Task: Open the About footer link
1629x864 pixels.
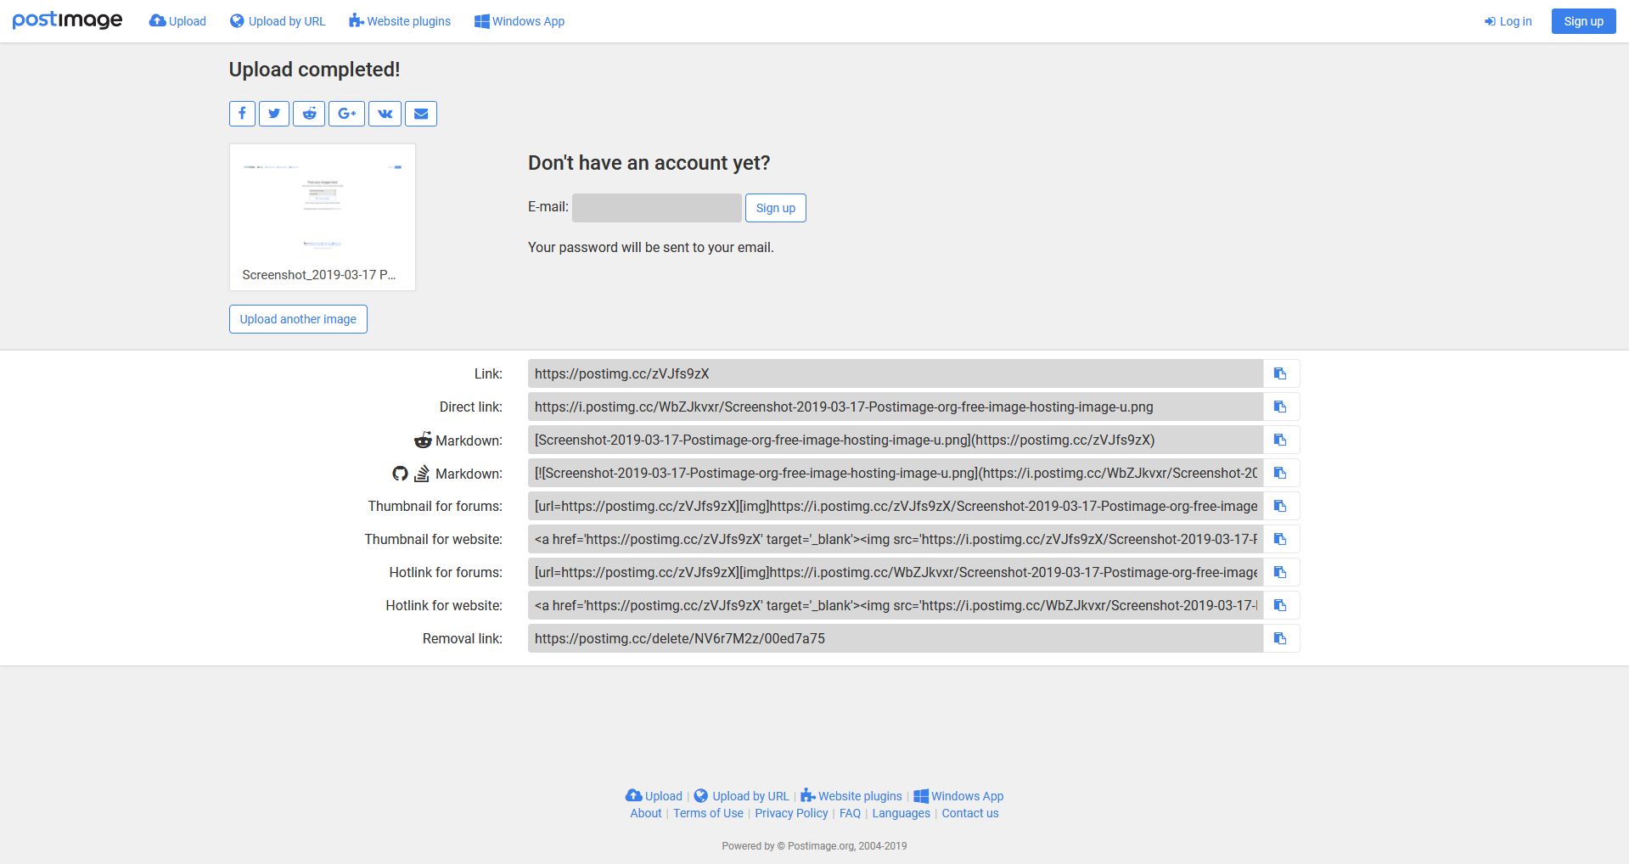Action: point(646,813)
